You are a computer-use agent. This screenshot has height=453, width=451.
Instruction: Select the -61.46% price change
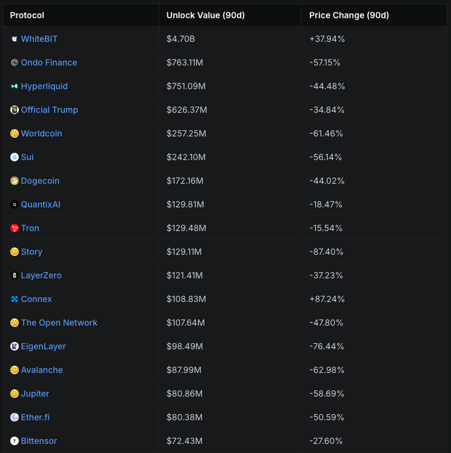coord(326,133)
